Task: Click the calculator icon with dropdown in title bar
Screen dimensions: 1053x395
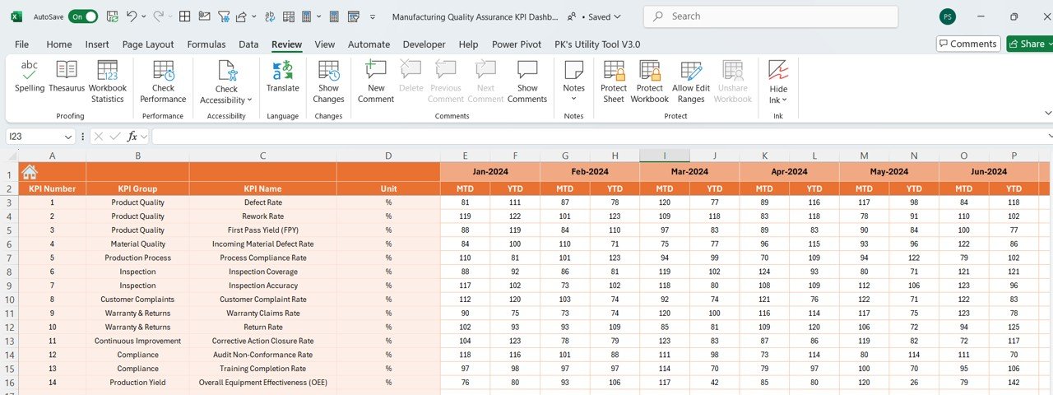Action: [x=306, y=16]
